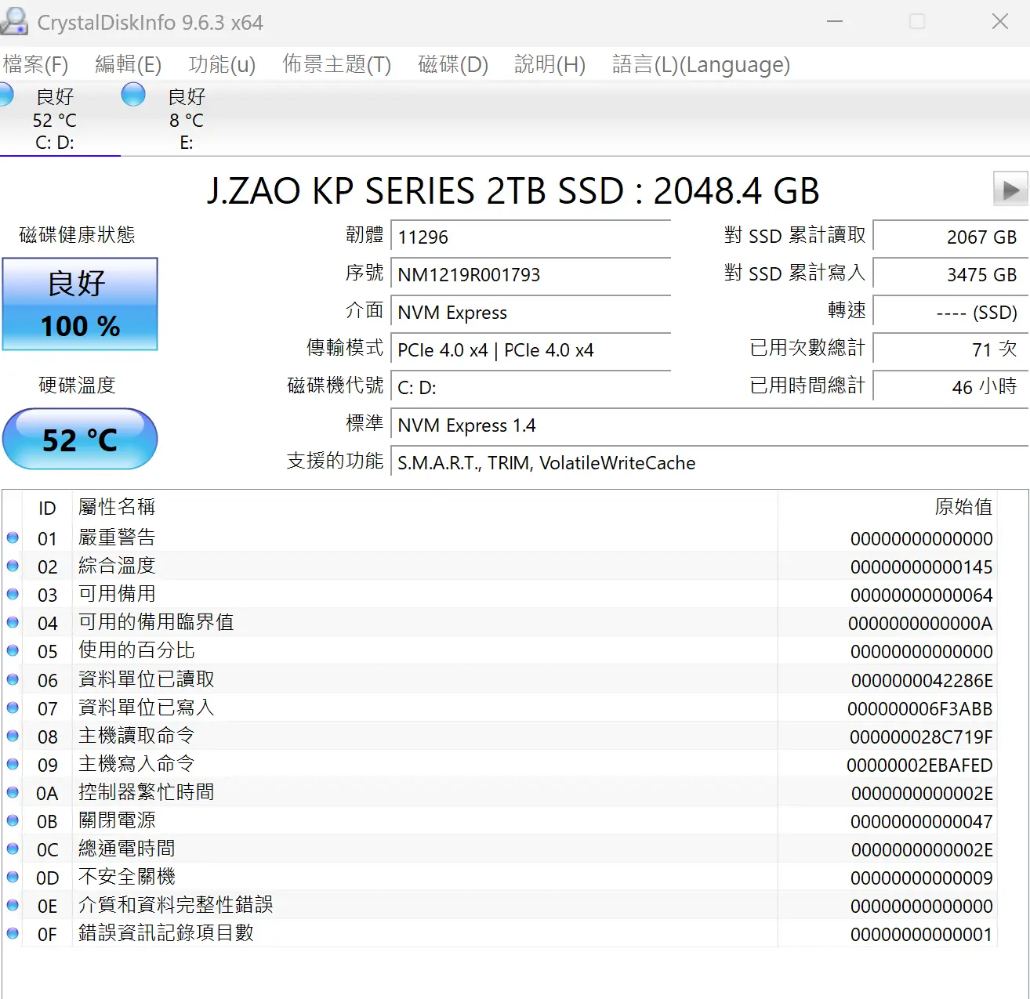Viewport: 1030px width, 999px height.
Task: Click the ID column header
Action: point(47,508)
